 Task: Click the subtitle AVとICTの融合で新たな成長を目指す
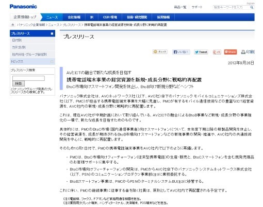pyautogui.click(x=99, y=73)
